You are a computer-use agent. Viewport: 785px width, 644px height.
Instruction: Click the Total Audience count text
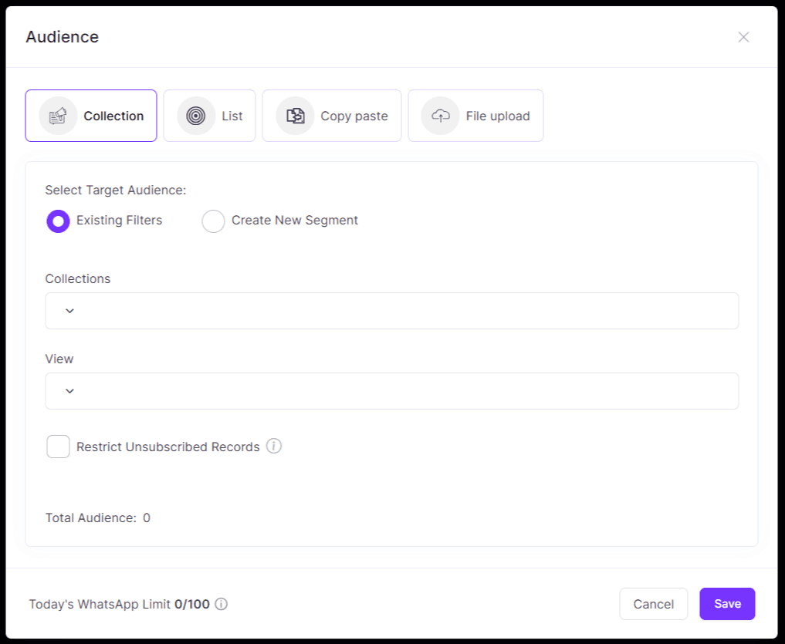[x=97, y=518]
